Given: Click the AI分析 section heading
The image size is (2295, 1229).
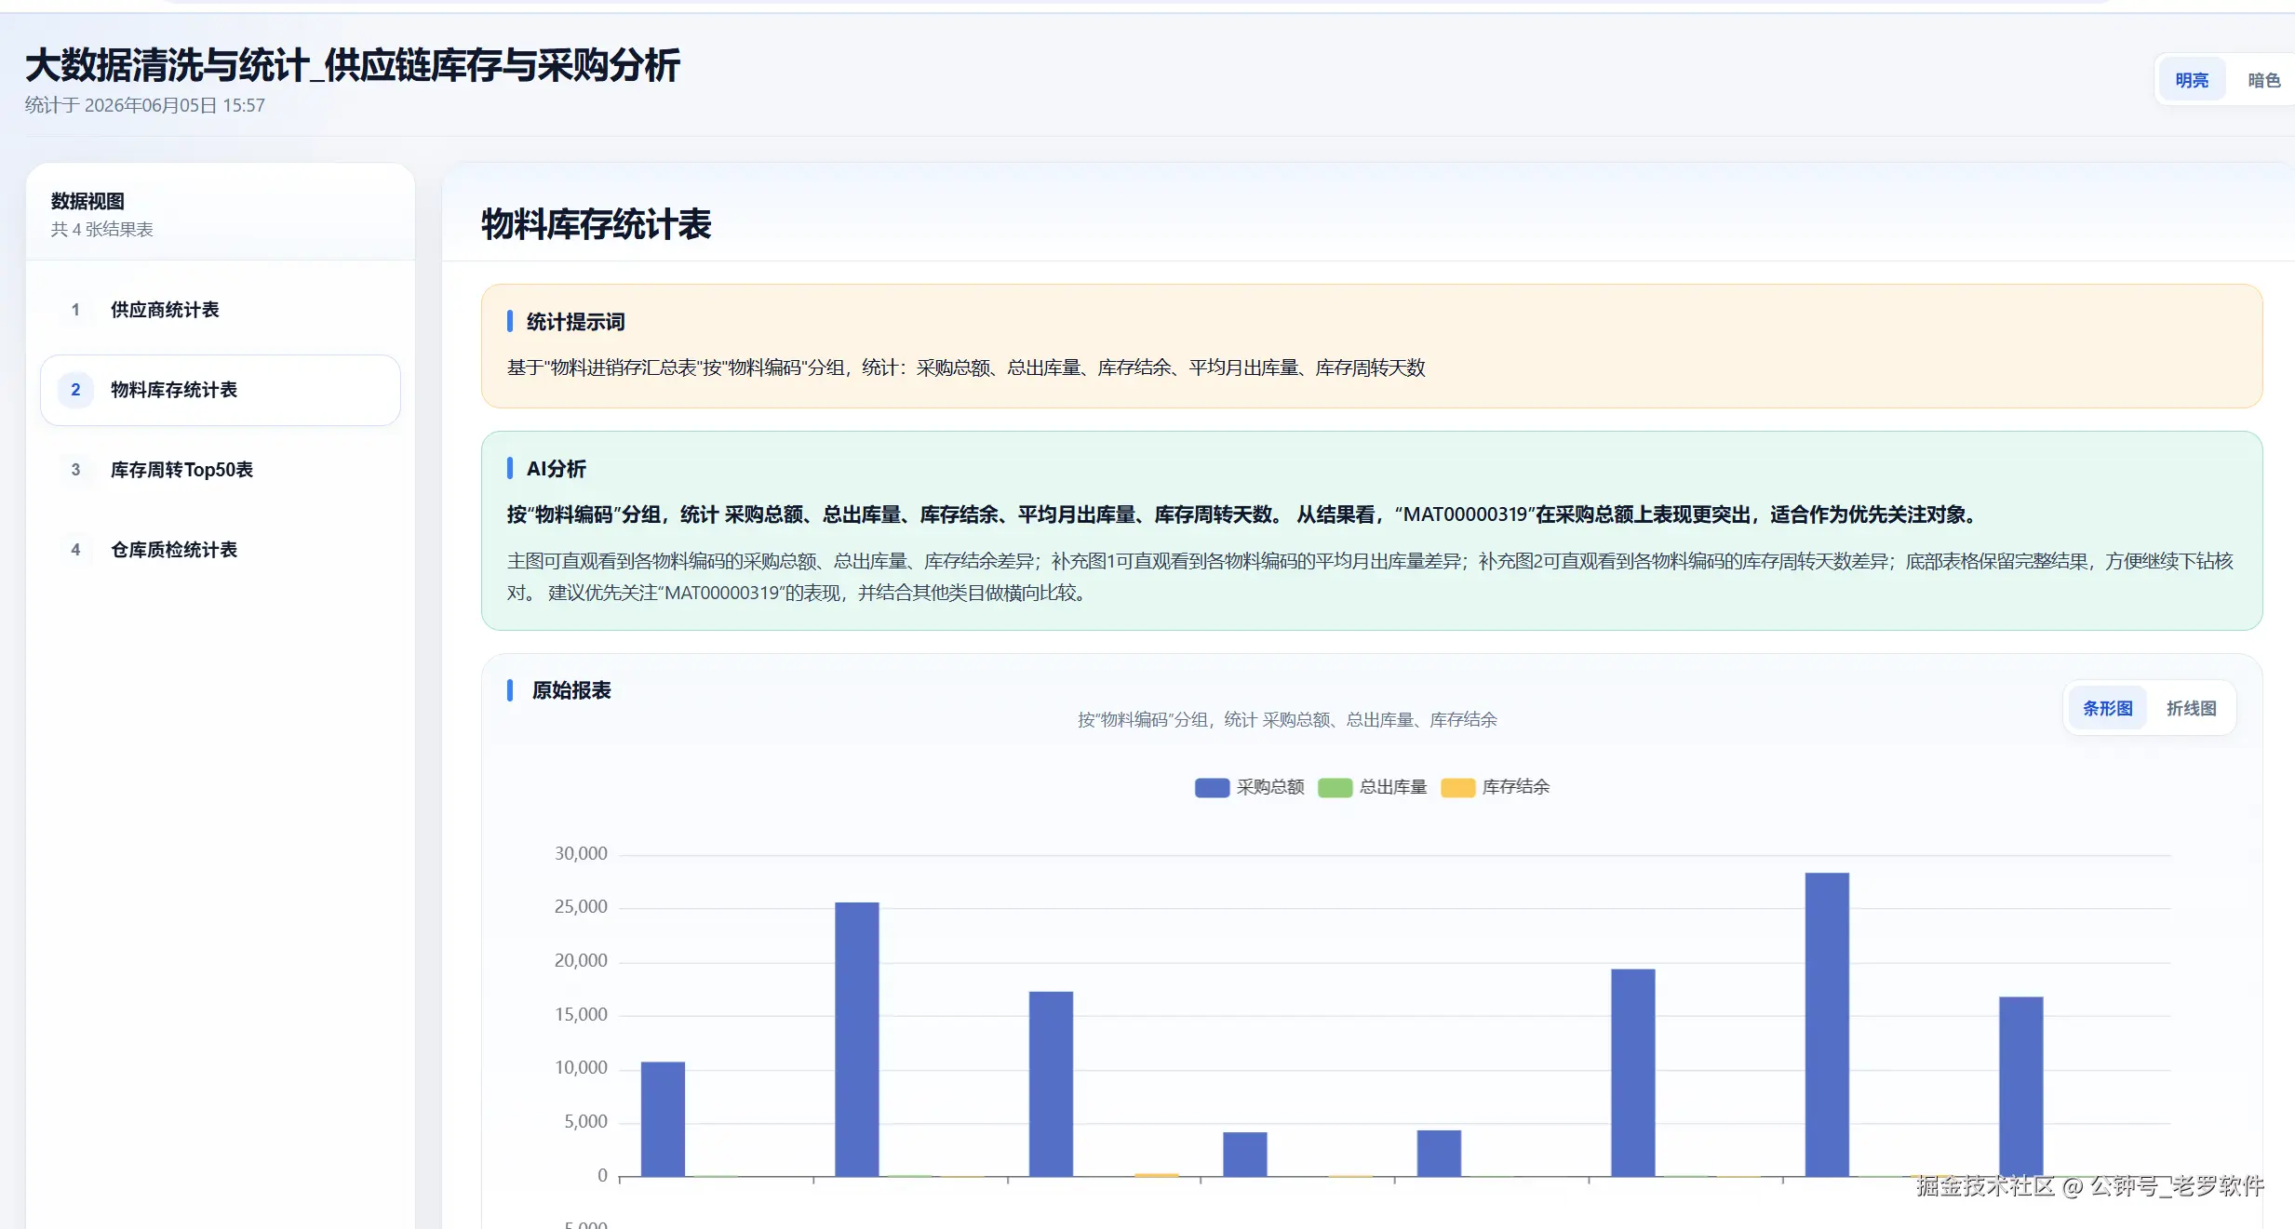Looking at the screenshot, I should click(557, 469).
